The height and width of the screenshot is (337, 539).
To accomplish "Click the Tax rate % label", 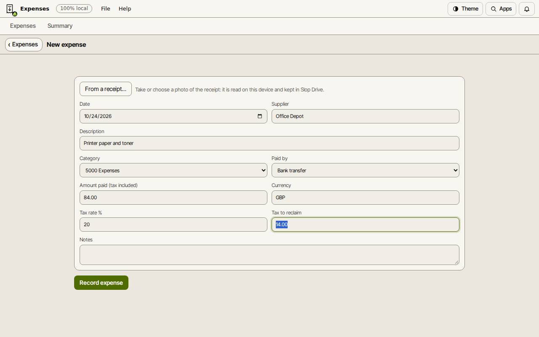I will point(91,213).
